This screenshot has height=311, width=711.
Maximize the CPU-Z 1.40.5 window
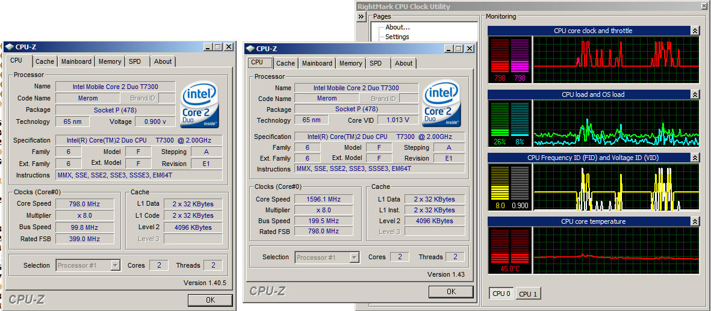pyautogui.click(x=218, y=47)
